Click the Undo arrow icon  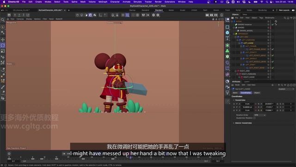point(2,10)
